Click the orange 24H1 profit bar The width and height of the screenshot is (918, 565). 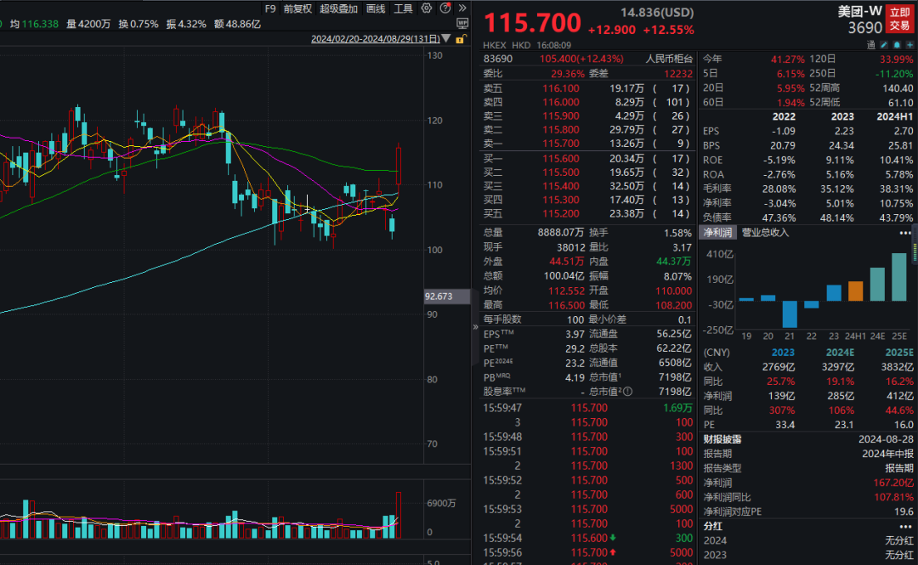855,290
